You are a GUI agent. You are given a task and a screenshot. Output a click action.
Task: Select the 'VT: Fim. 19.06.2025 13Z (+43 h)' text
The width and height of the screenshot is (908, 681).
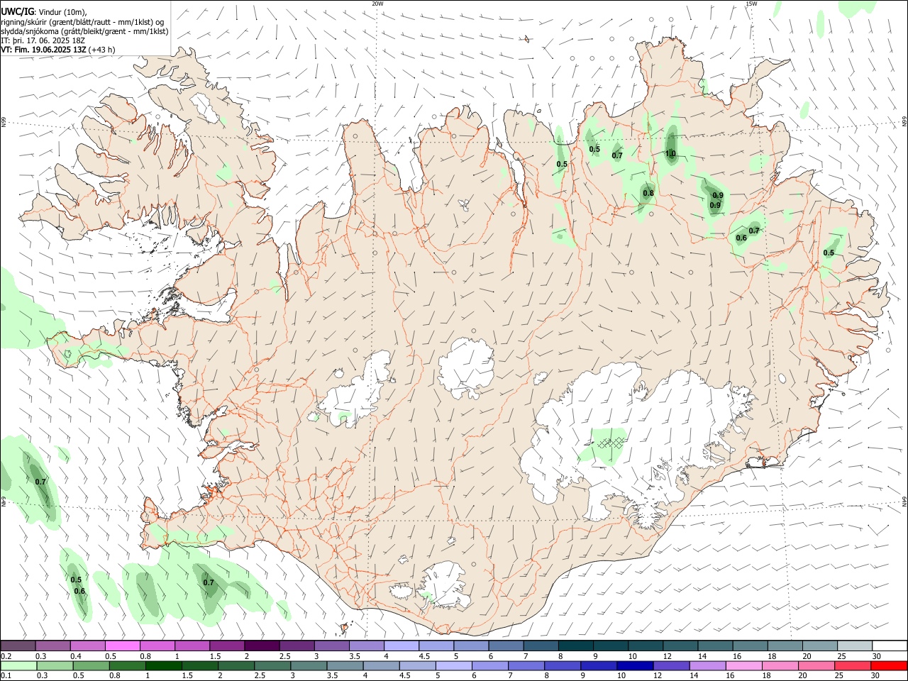point(57,50)
